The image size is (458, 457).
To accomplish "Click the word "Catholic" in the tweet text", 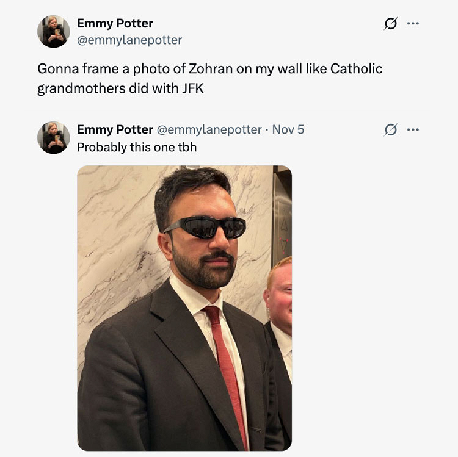I will click(356, 69).
